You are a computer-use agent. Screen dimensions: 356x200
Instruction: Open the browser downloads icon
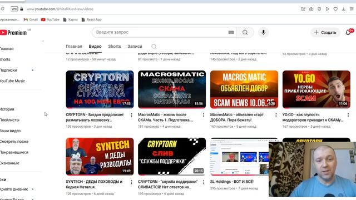[344, 9]
